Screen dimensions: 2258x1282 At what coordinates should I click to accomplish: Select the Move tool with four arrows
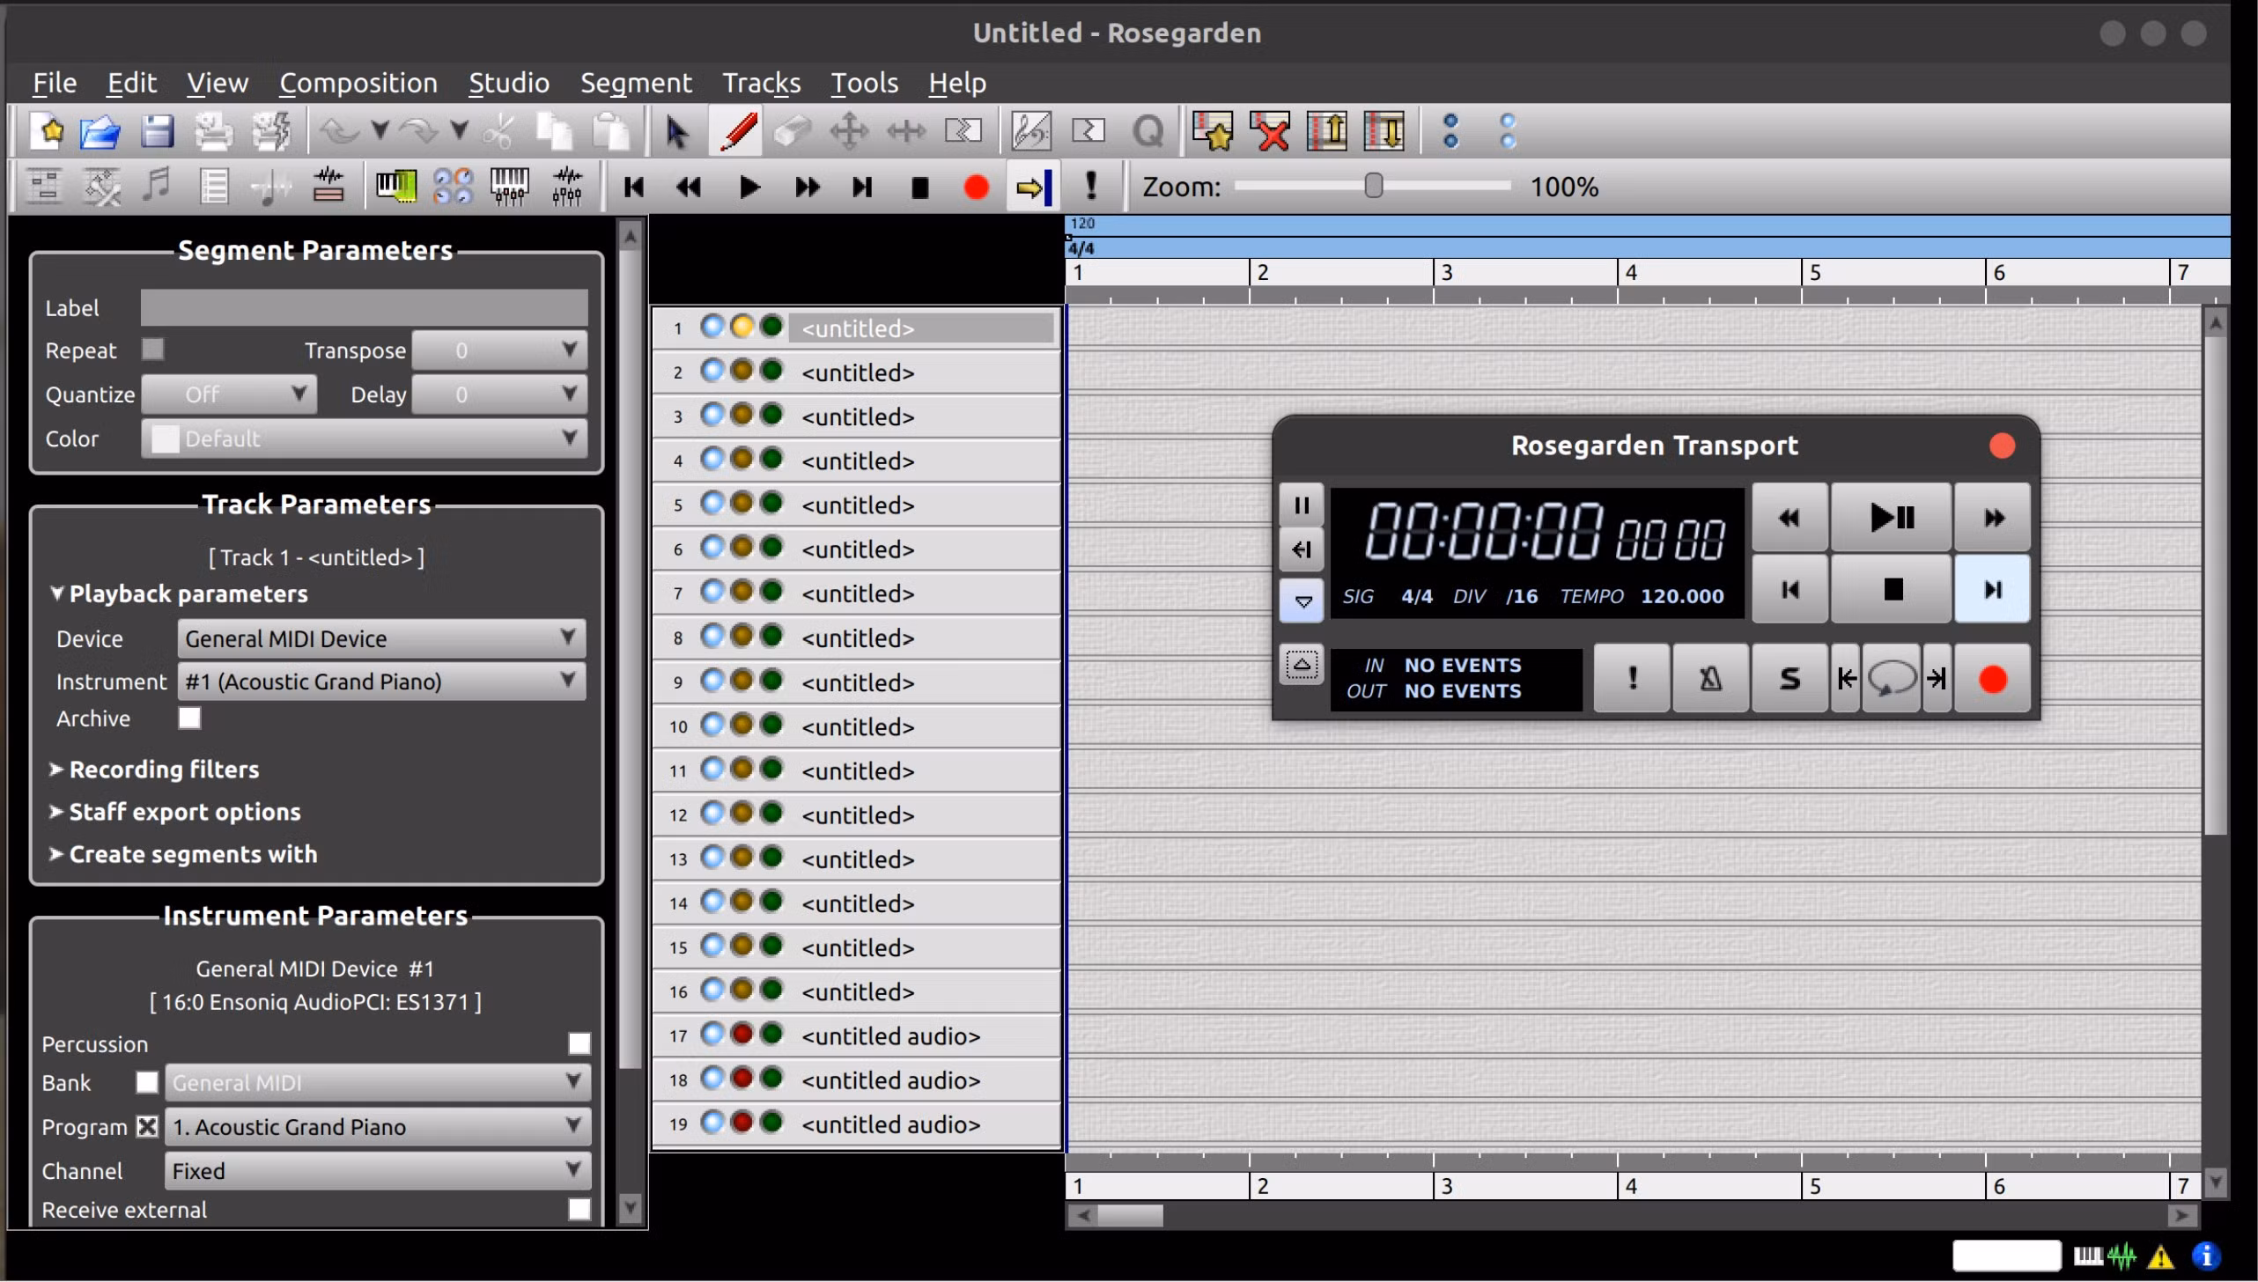coord(849,132)
